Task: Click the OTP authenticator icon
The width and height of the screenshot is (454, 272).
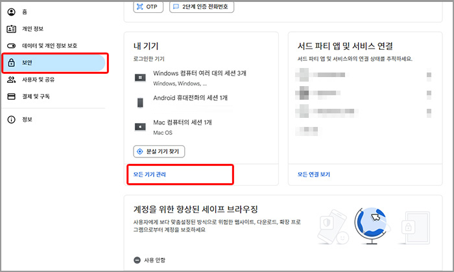Action: [140, 6]
